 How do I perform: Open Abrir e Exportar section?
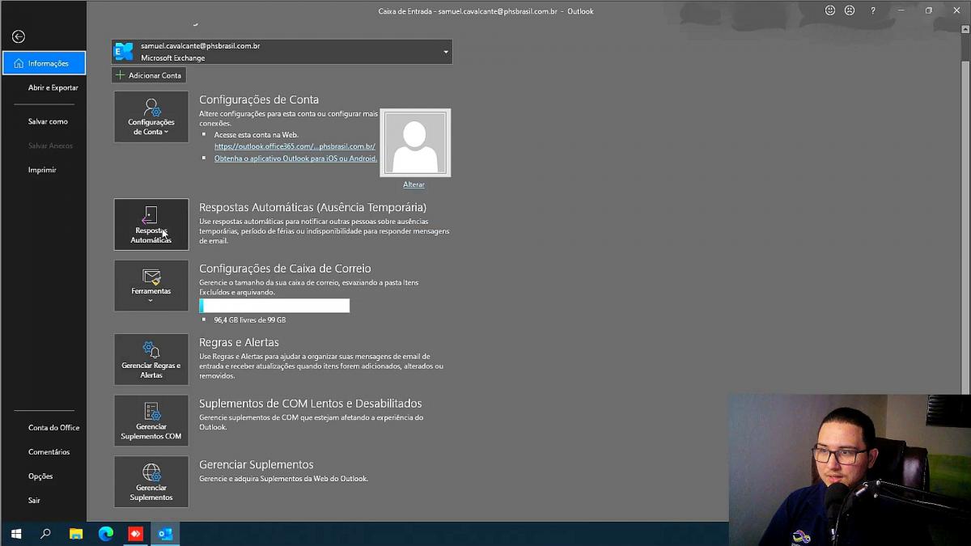click(53, 87)
